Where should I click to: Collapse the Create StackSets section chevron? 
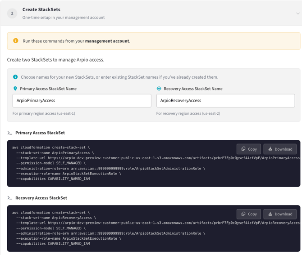coord(297,13)
